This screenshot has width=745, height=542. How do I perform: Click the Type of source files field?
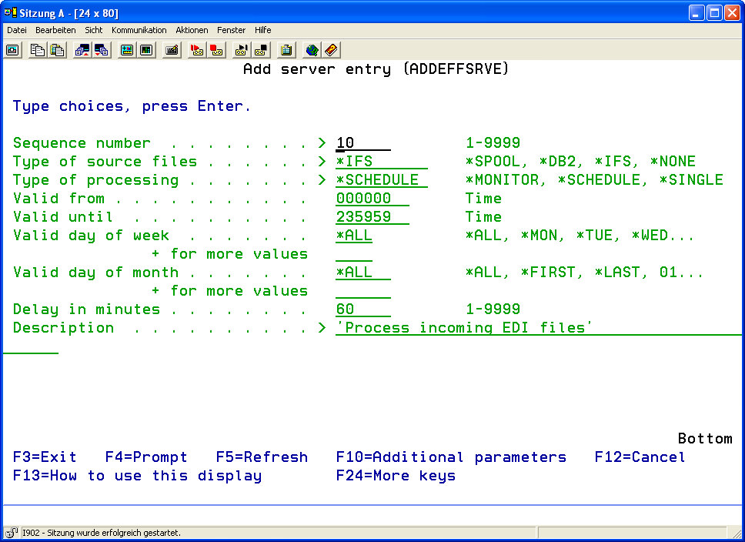[381, 162]
